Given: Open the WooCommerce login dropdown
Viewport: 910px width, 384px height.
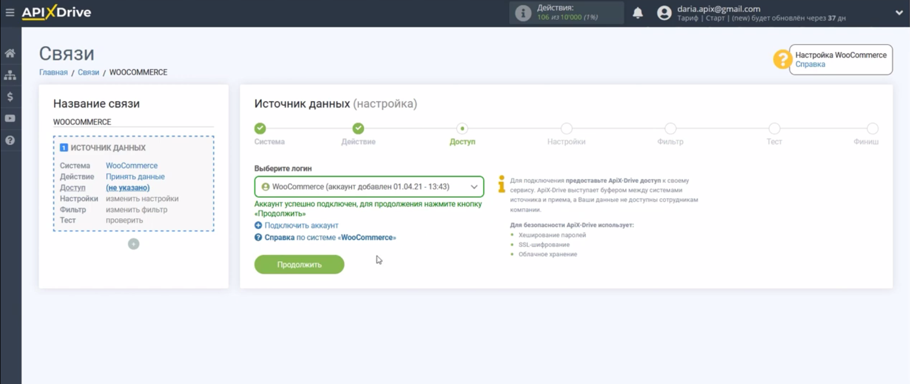Looking at the screenshot, I should (369, 187).
